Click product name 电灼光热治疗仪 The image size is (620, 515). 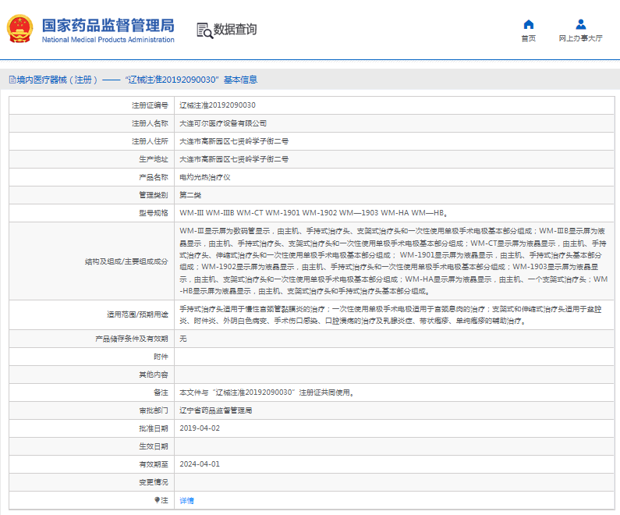coord(204,177)
